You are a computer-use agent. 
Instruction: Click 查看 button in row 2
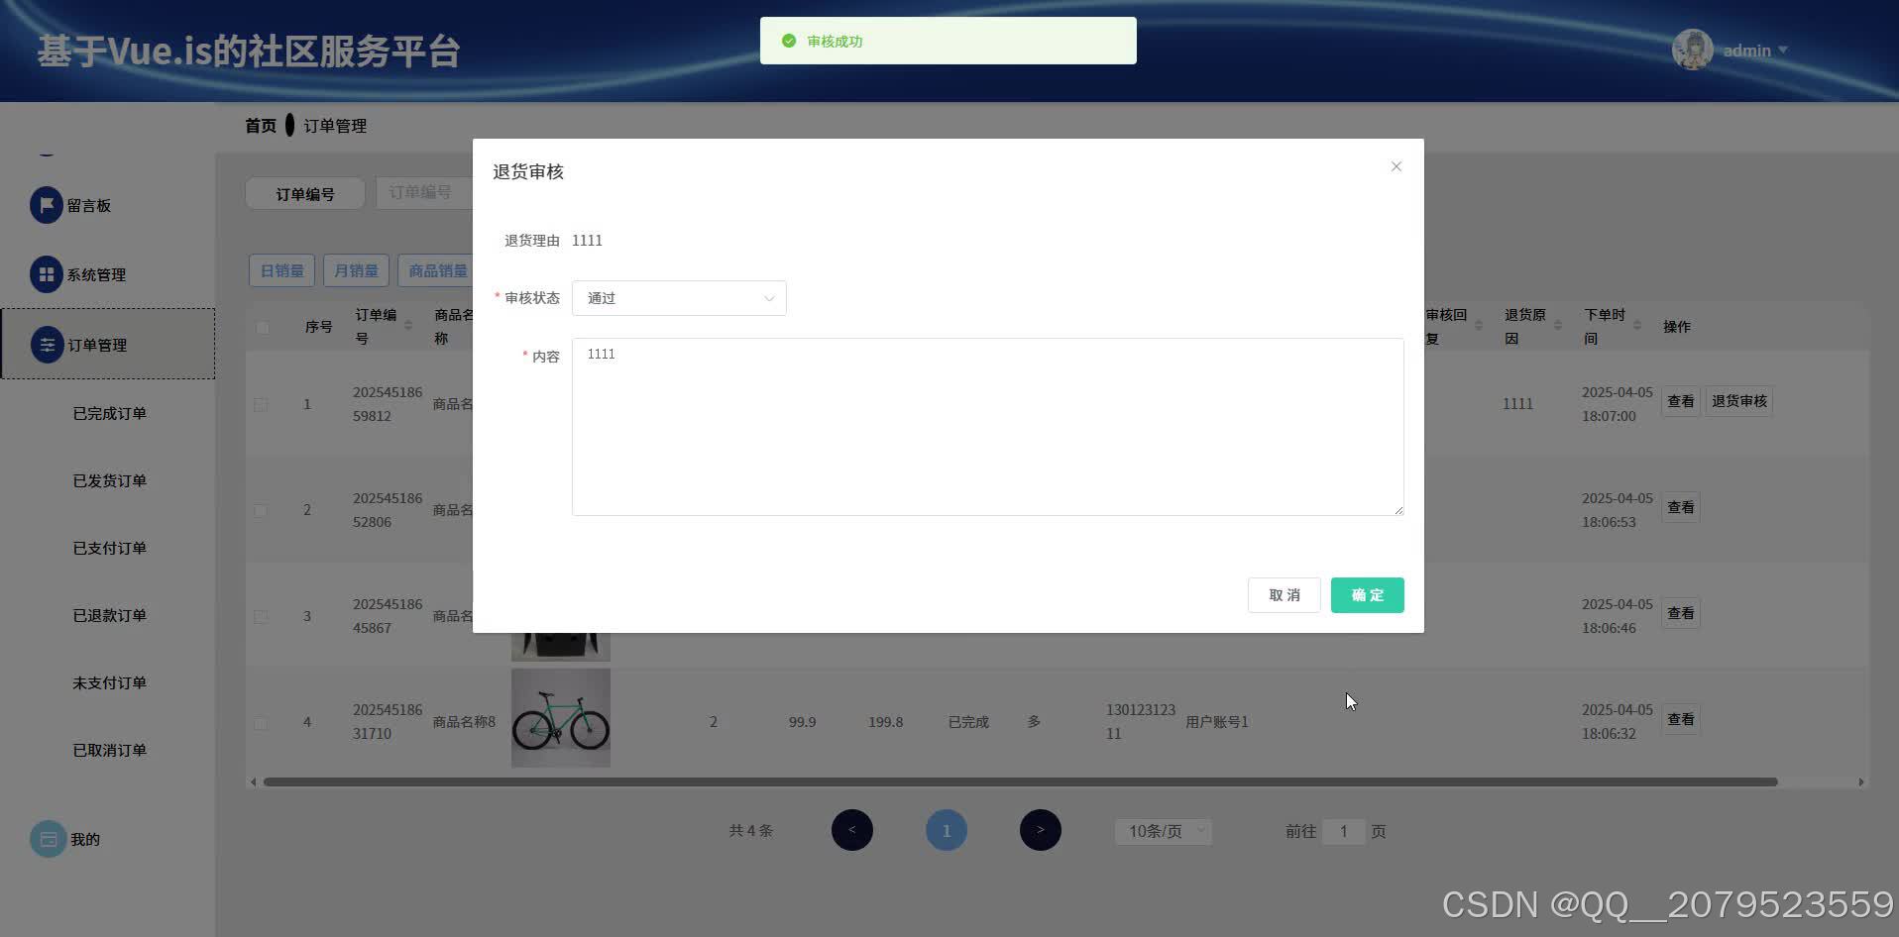point(1680,507)
